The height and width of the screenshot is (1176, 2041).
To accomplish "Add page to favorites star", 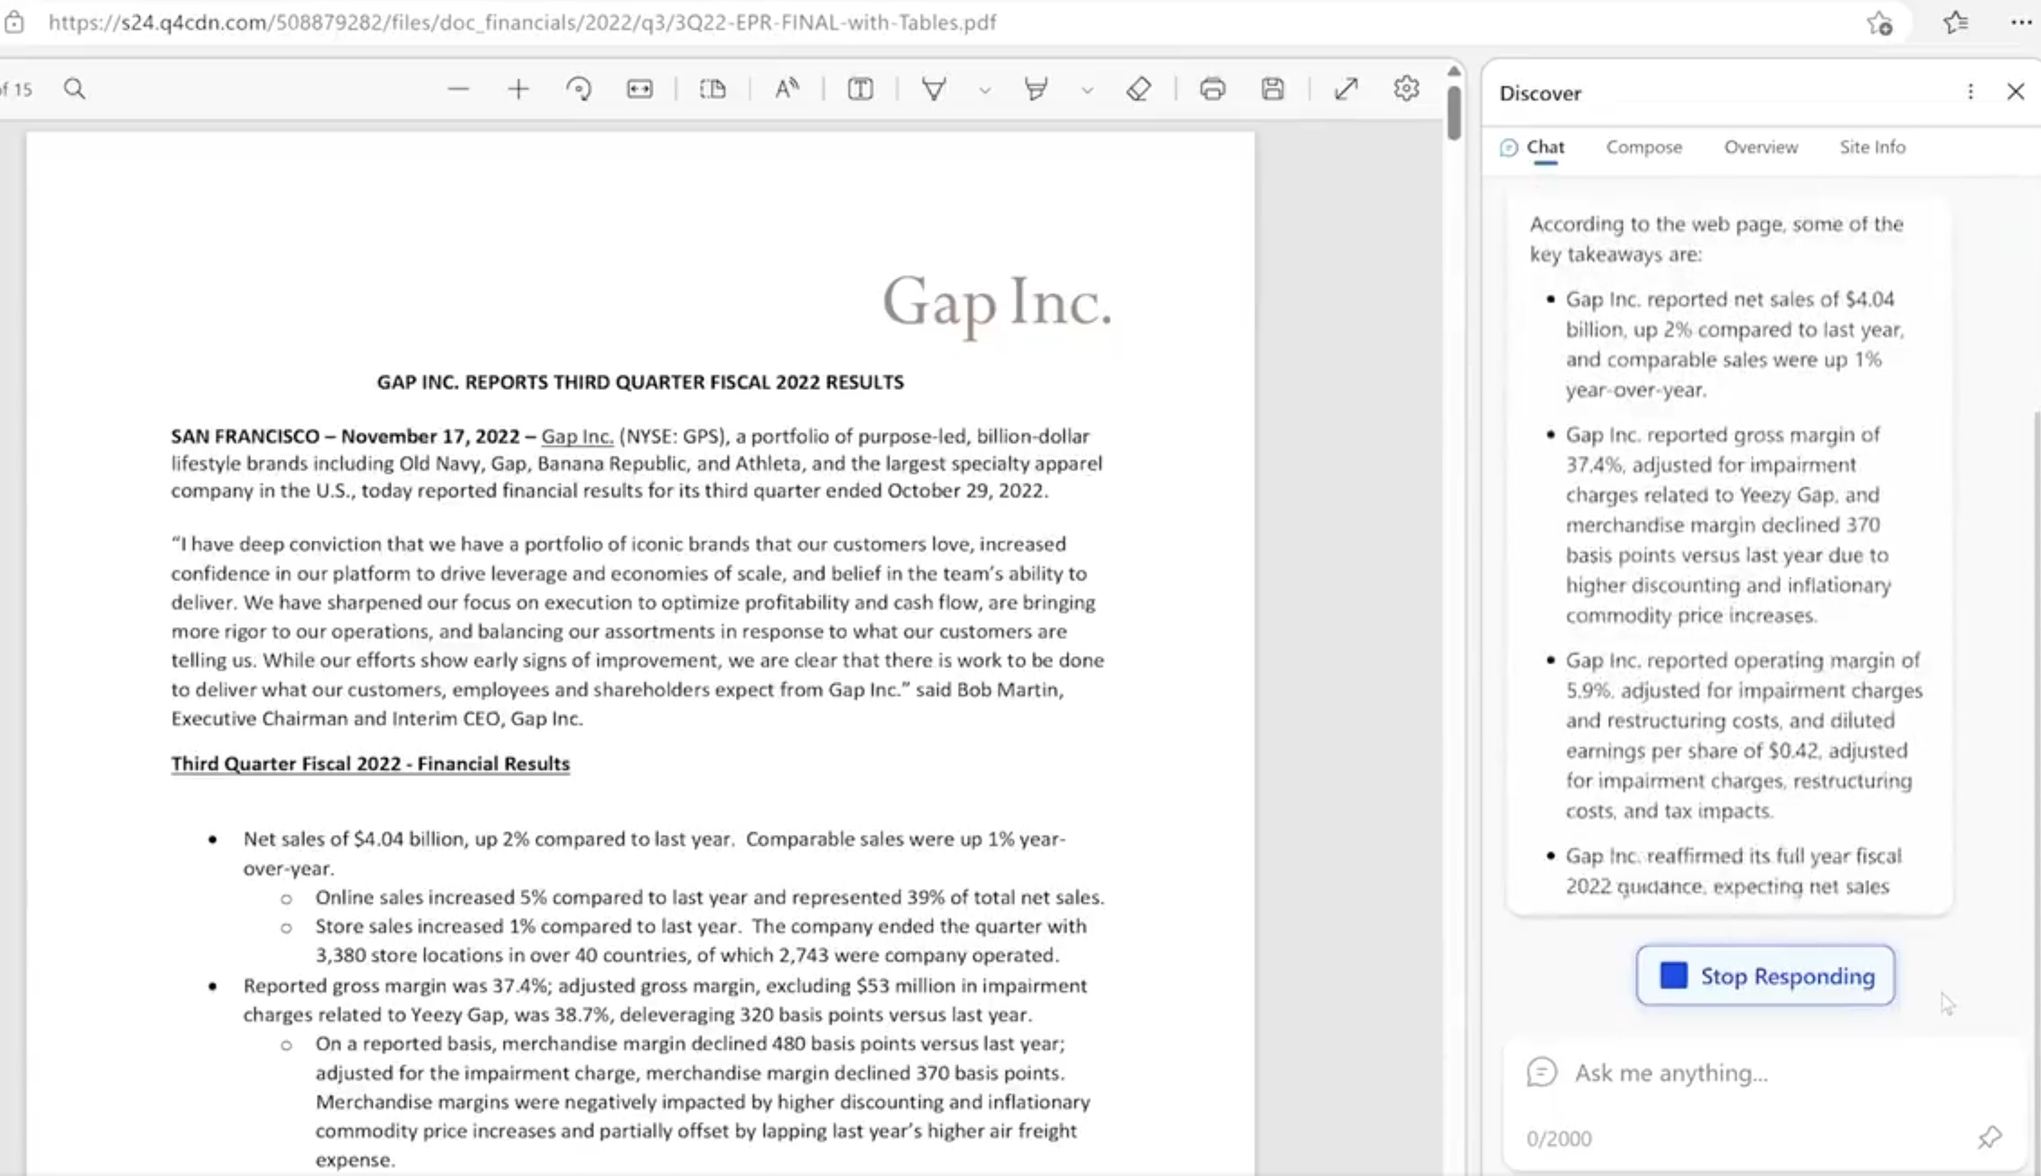I will [x=1880, y=23].
